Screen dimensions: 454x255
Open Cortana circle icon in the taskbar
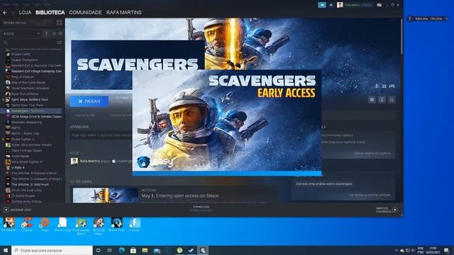[x=98, y=250]
